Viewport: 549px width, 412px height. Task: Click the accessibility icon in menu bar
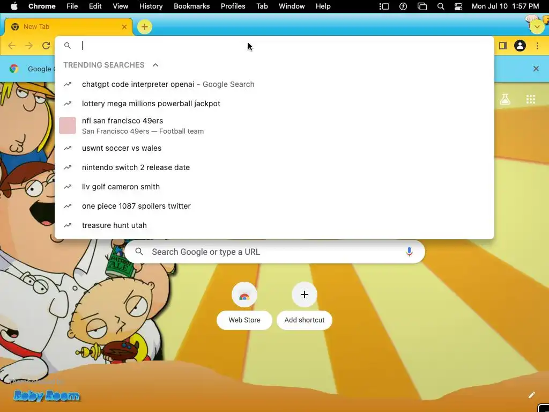pos(403,6)
